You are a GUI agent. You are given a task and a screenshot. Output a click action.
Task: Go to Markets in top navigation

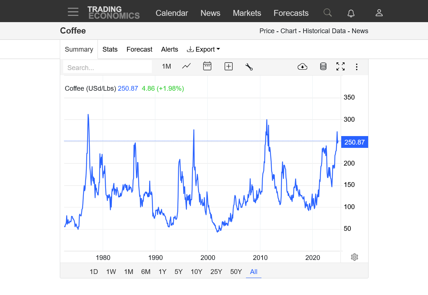click(x=247, y=13)
